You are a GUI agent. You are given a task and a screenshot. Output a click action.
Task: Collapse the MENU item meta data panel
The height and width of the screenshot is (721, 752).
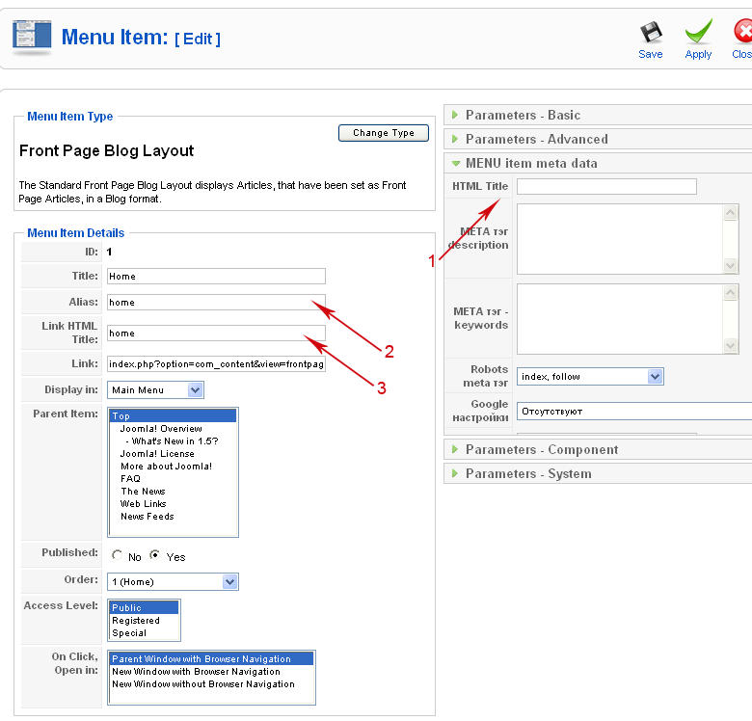point(598,163)
